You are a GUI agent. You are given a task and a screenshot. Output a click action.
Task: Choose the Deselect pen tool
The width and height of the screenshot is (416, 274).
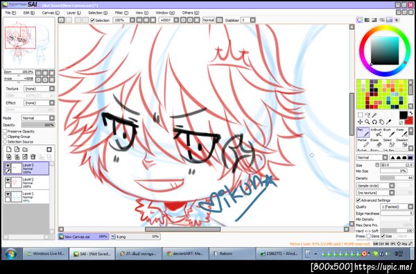point(401,143)
